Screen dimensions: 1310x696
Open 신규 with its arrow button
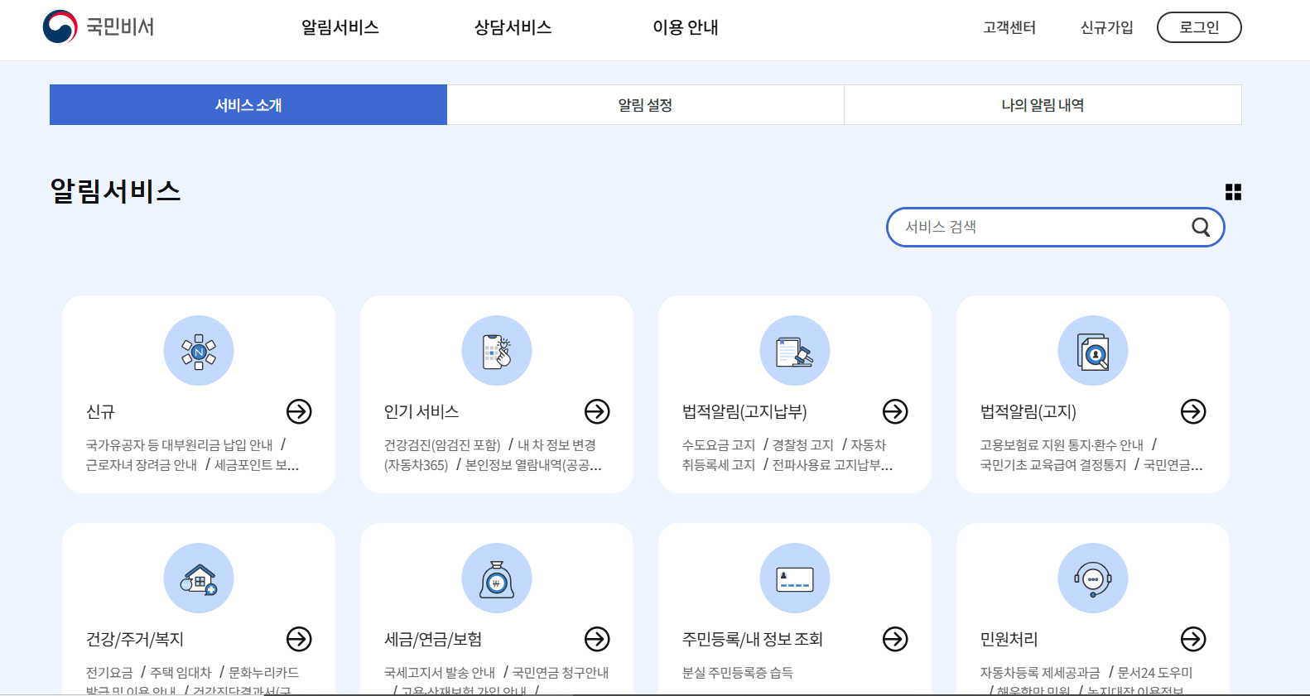tap(299, 411)
